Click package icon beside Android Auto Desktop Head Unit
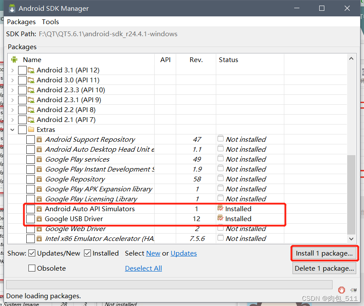 tap(39, 150)
